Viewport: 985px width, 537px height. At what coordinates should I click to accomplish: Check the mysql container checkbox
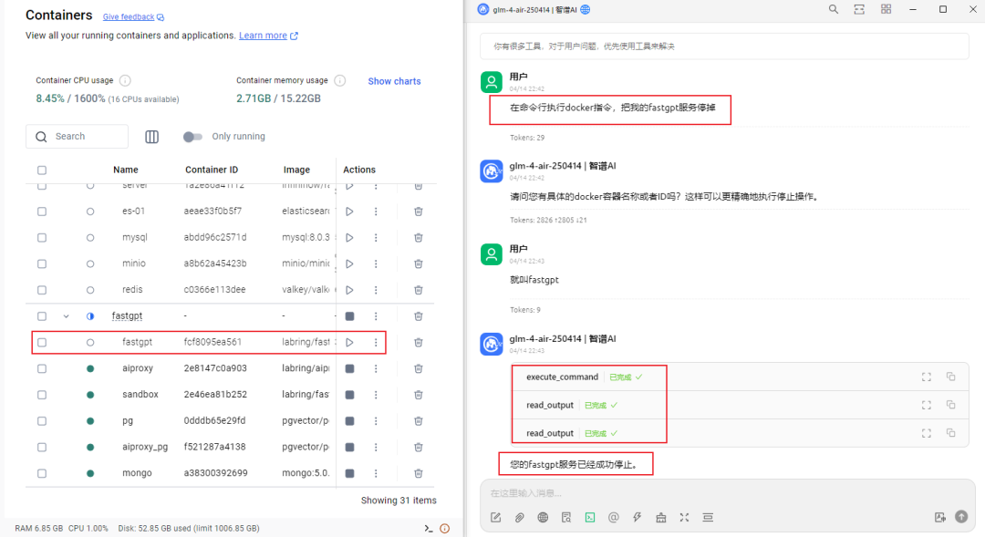click(x=42, y=238)
